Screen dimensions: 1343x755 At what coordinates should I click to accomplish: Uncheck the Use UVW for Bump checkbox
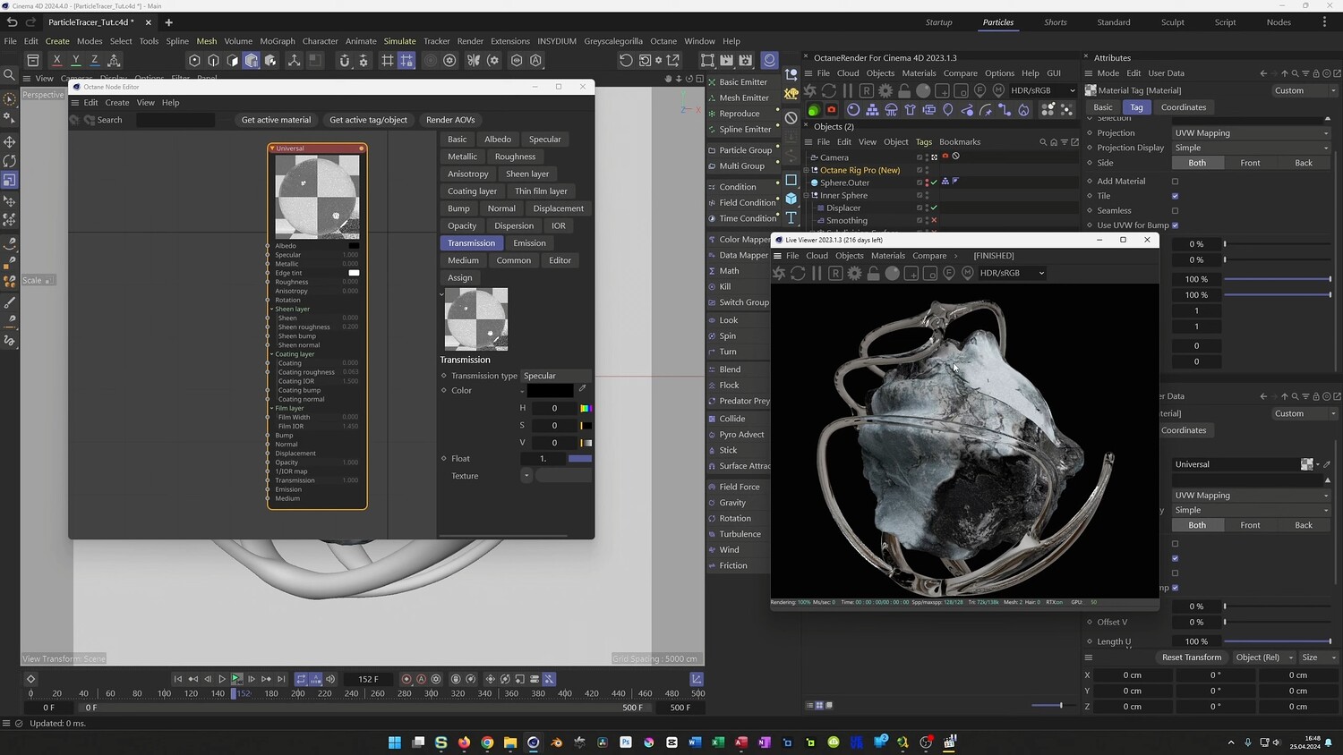pyautogui.click(x=1175, y=225)
